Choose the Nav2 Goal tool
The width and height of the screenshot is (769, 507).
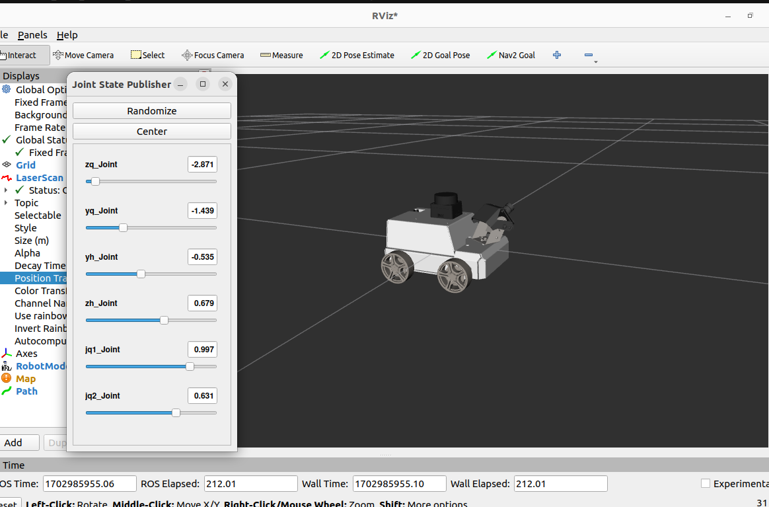coord(511,55)
